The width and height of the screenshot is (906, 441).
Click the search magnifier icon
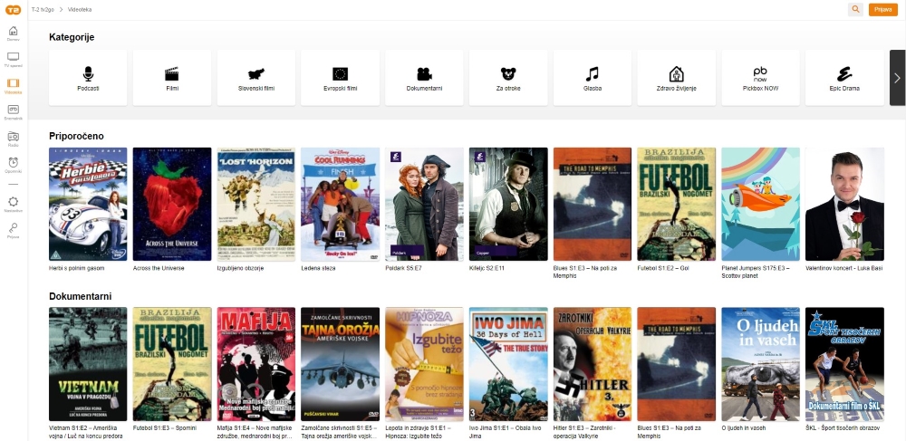[855, 10]
